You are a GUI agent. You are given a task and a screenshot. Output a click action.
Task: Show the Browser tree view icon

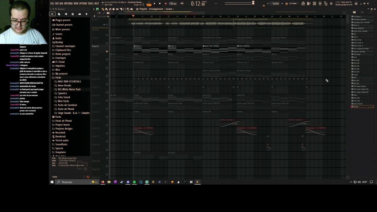(325, 4)
